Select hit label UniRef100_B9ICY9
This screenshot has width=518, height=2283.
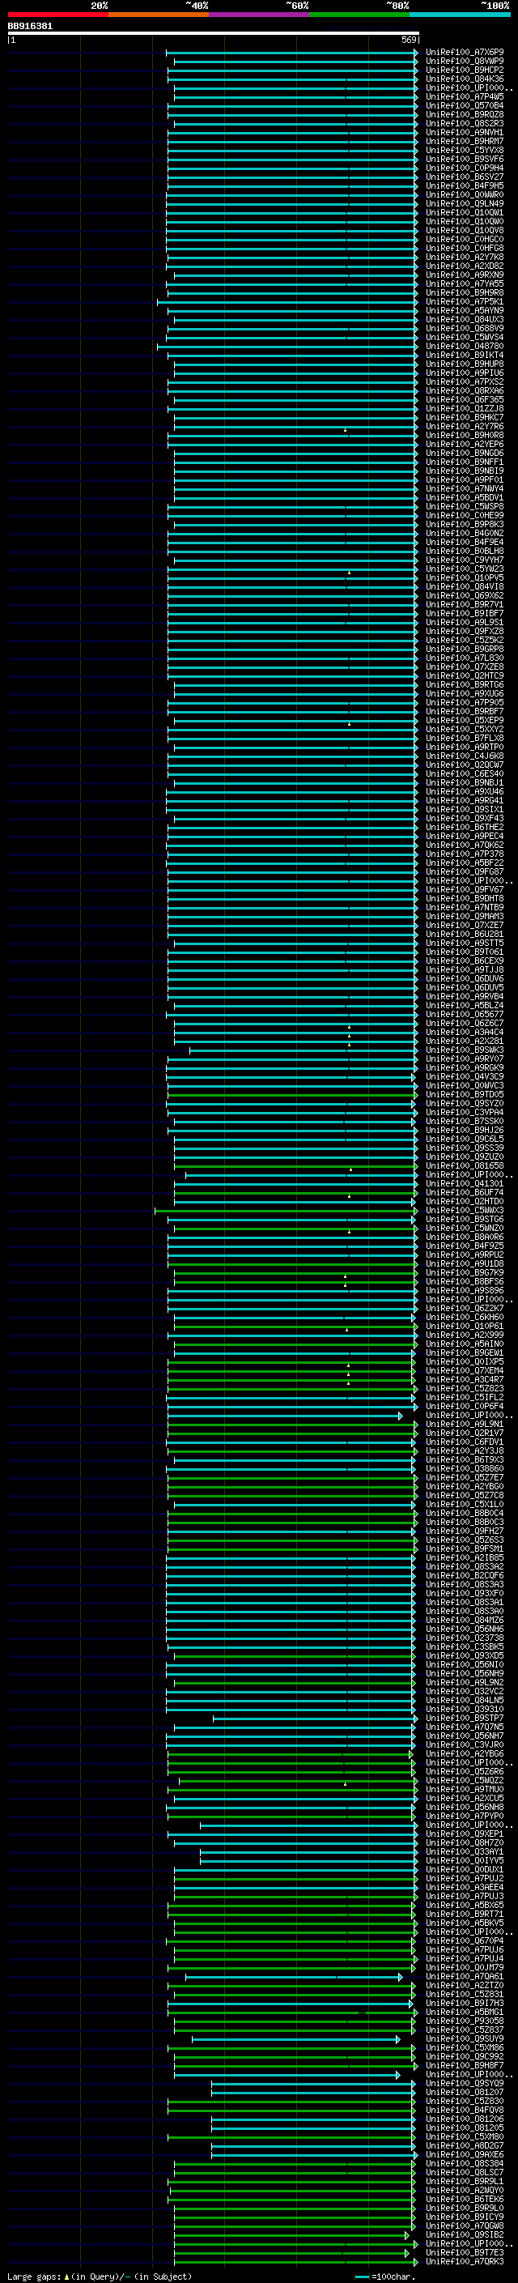(x=465, y=2217)
